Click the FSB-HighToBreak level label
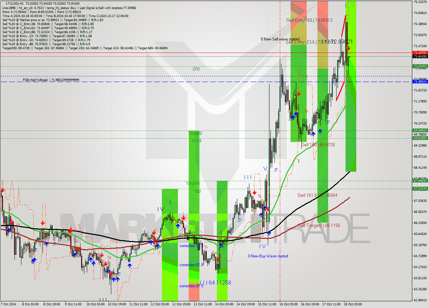This screenshot has width=429, height=308. tap(51, 80)
